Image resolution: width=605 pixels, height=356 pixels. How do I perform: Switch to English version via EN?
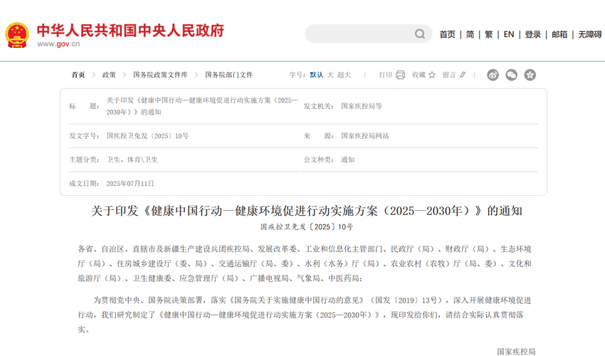pyautogui.click(x=509, y=34)
